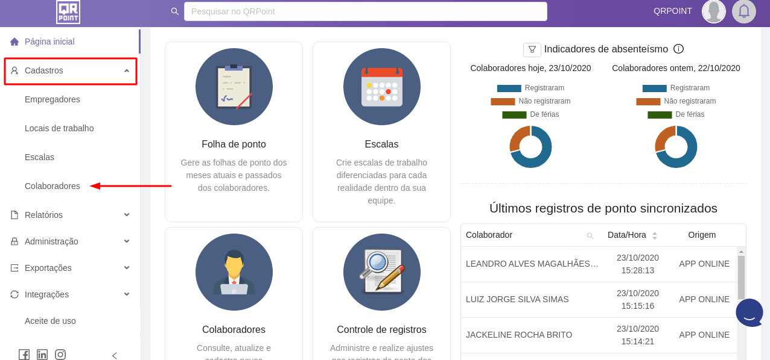Toggle Não registraram legend for yesterday's chart

[x=676, y=101]
